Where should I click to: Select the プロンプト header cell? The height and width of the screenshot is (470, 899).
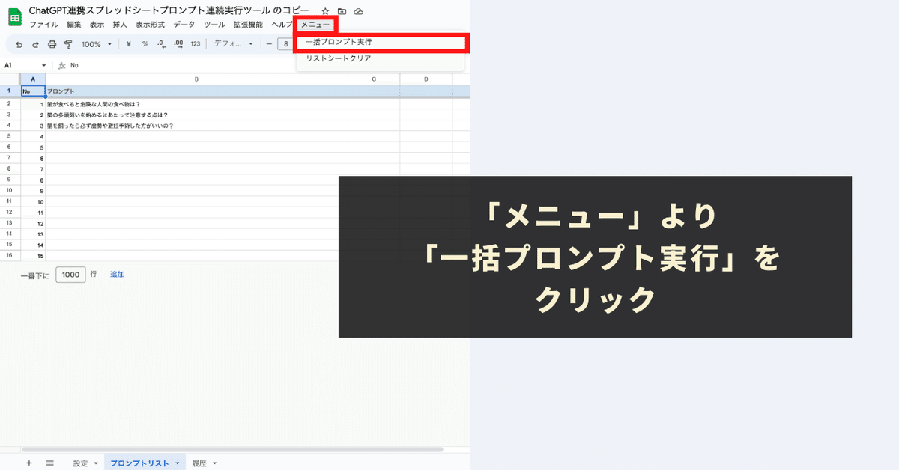pos(196,91)
